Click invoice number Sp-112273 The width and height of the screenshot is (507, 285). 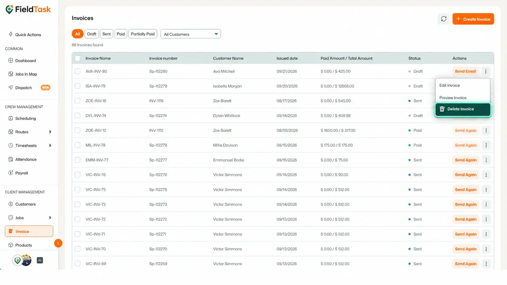(x=158, y=204)
